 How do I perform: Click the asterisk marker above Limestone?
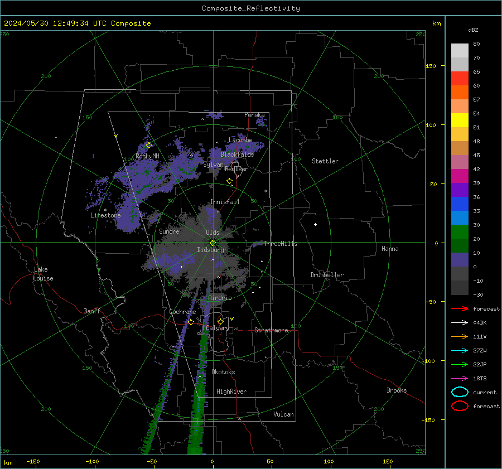tap(105, 210)
